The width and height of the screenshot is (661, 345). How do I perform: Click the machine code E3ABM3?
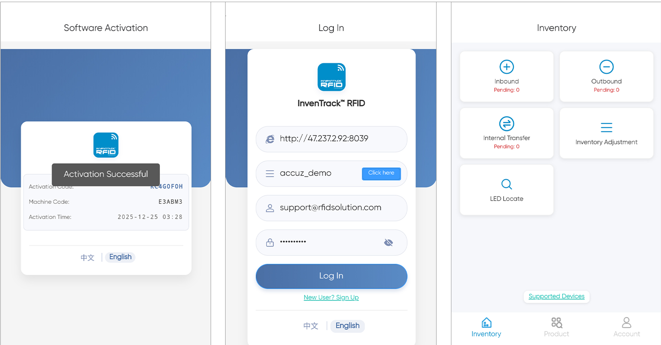coord(170,202)
